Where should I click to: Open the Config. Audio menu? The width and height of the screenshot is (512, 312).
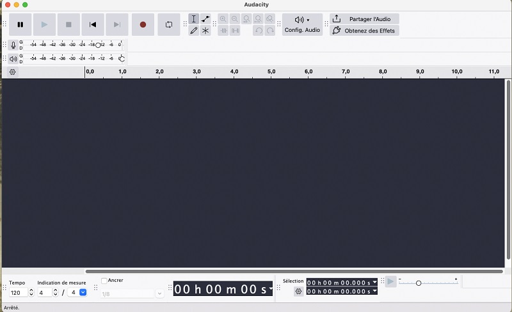click(x=302, y=24)
